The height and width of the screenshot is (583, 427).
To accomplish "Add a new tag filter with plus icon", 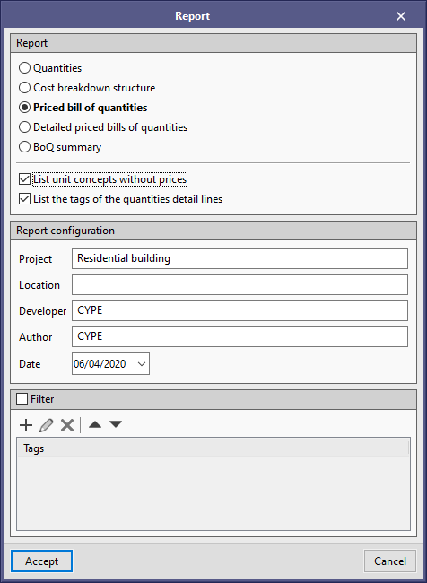I will tap(26, 424).
